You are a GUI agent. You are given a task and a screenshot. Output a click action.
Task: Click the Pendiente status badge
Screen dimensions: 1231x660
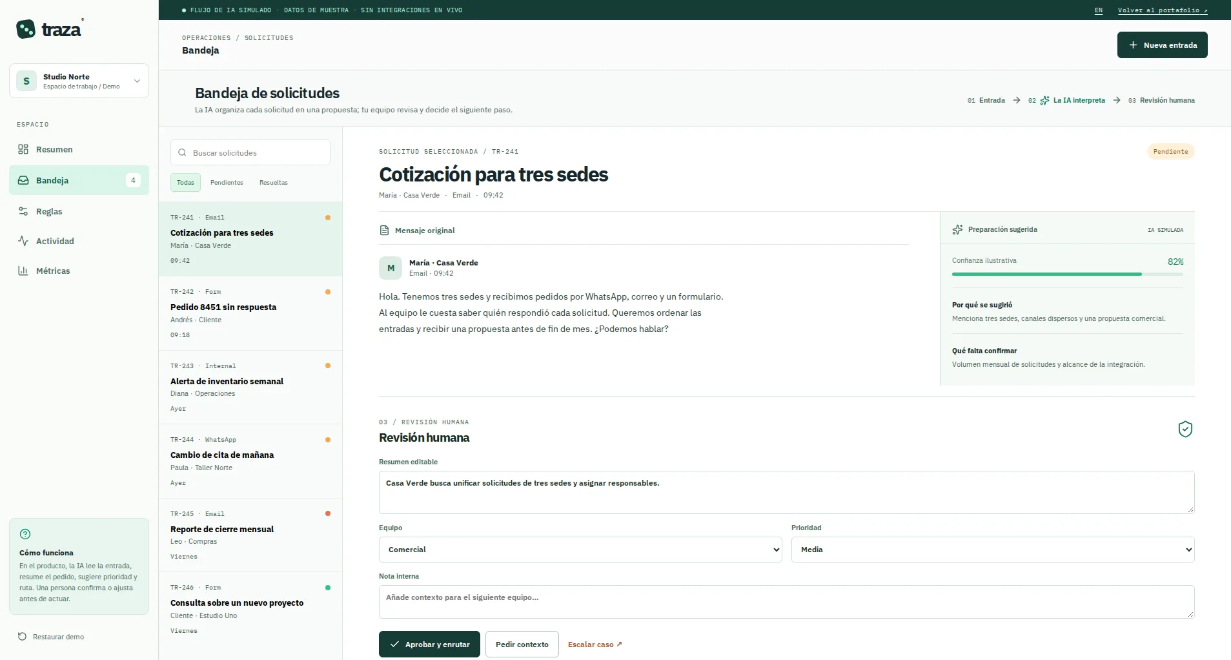coord(1170,152)
